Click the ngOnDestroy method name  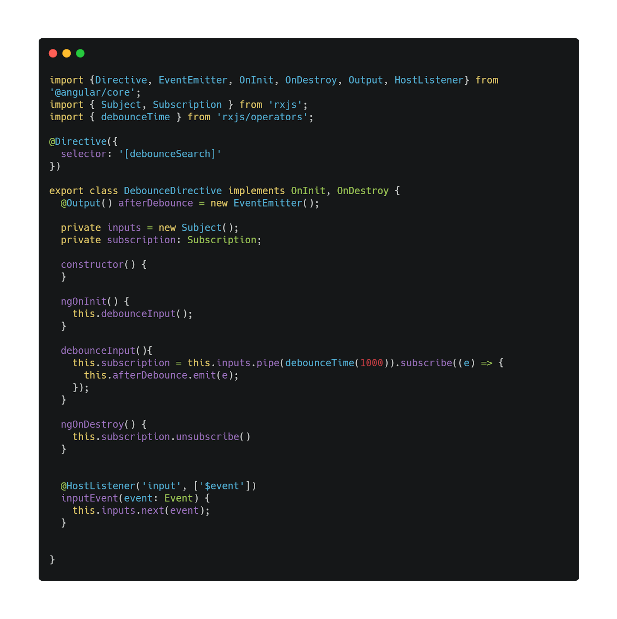click(x=92, y=424)
